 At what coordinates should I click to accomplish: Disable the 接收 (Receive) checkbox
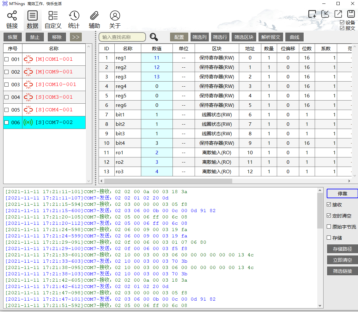pyautogui.click(x=329, y=204)
